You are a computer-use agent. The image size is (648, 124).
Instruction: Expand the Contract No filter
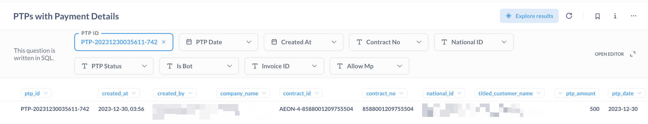(388, 42)
